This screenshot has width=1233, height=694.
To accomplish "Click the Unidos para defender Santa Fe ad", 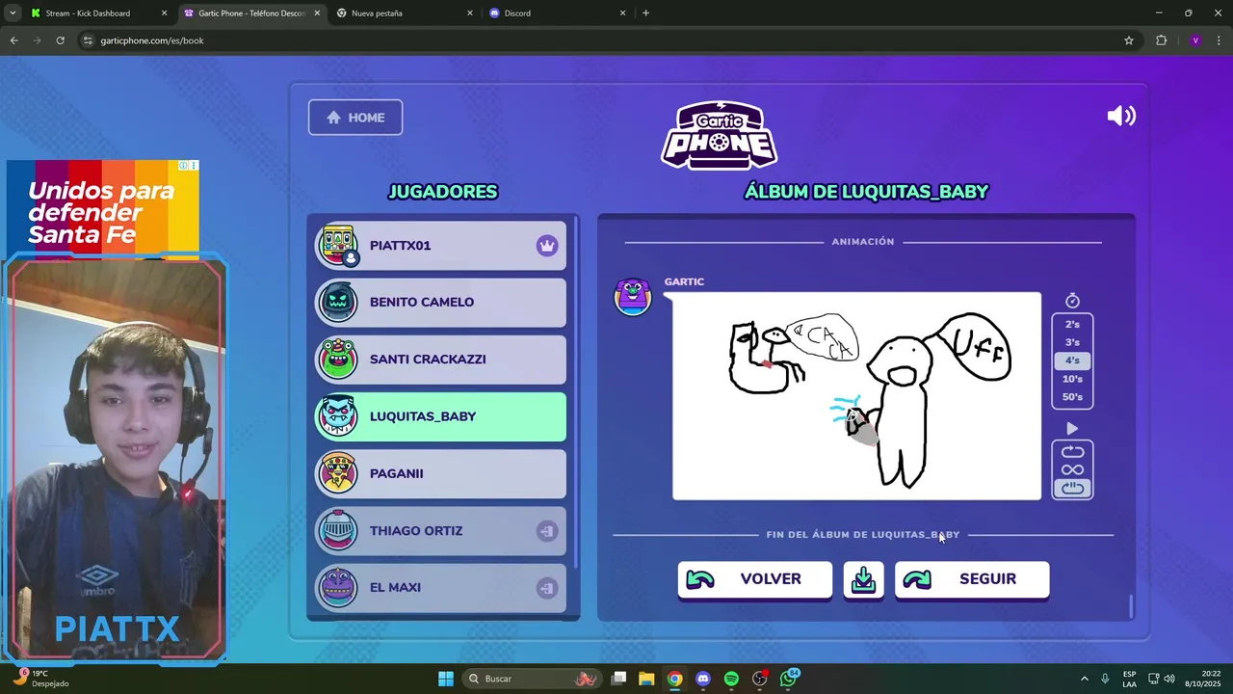I will pyautogui.click(x=103, y=208).
